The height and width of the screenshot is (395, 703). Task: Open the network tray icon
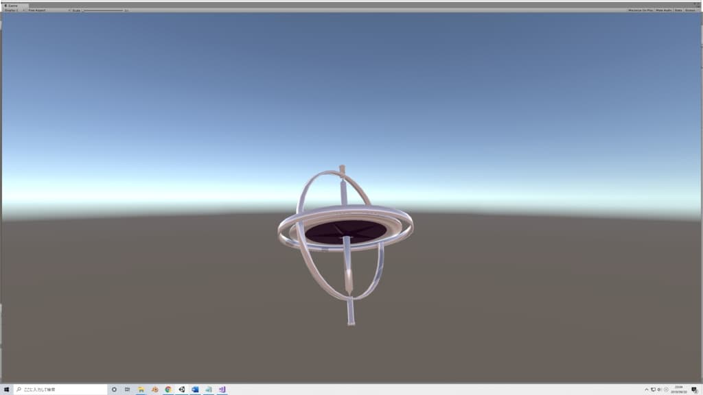654,390
